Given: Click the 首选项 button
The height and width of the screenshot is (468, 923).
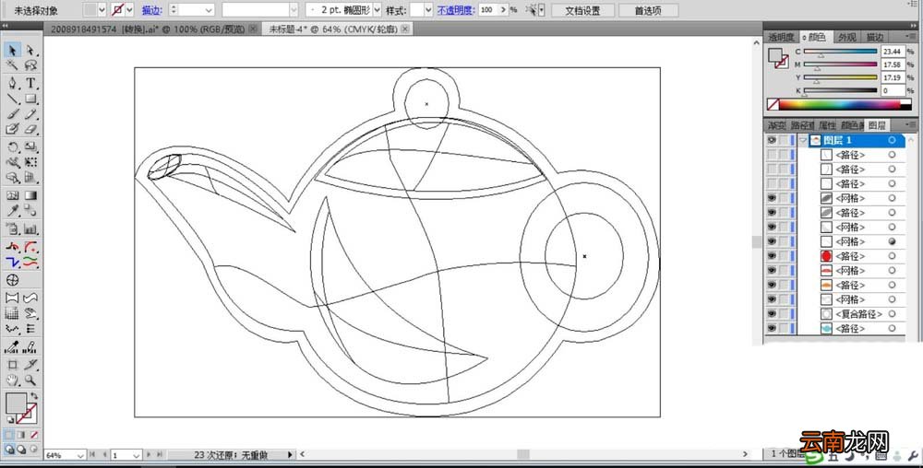Looking at the screenshot, I should 648,10.
